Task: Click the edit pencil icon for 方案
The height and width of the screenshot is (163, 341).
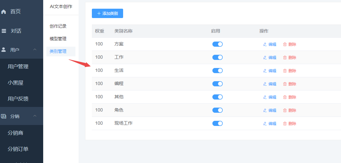Action: point(265,44)
